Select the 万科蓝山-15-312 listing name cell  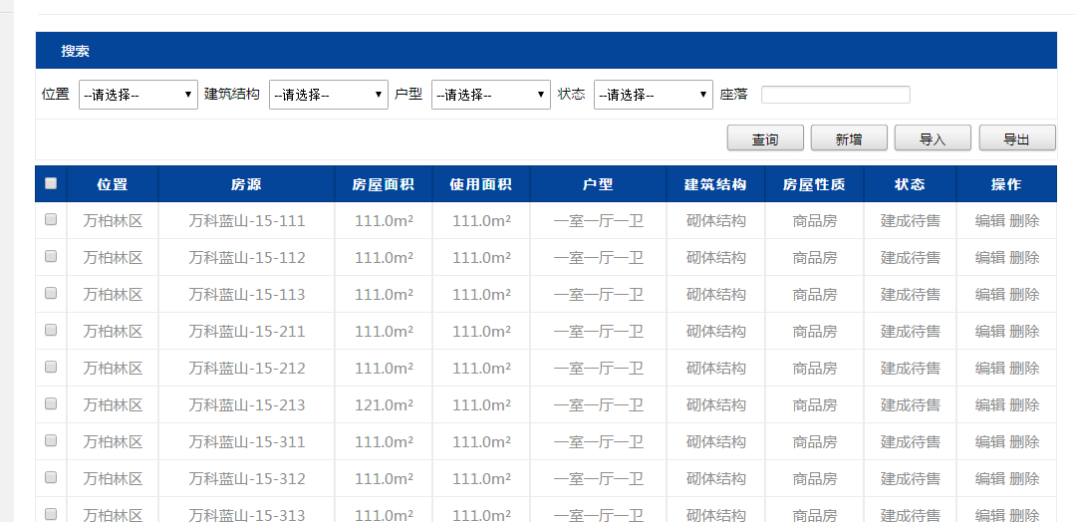pos(247,479)
